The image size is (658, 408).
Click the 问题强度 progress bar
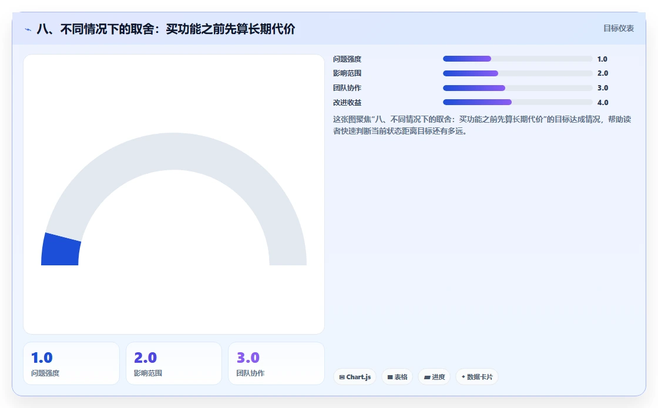[x=518, y=59]
